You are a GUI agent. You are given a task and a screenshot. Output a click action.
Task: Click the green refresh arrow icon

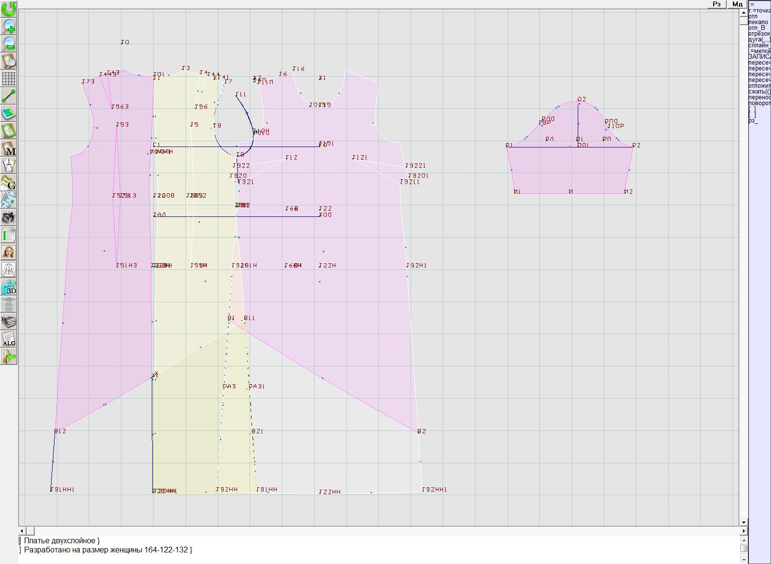click(9, 9)
